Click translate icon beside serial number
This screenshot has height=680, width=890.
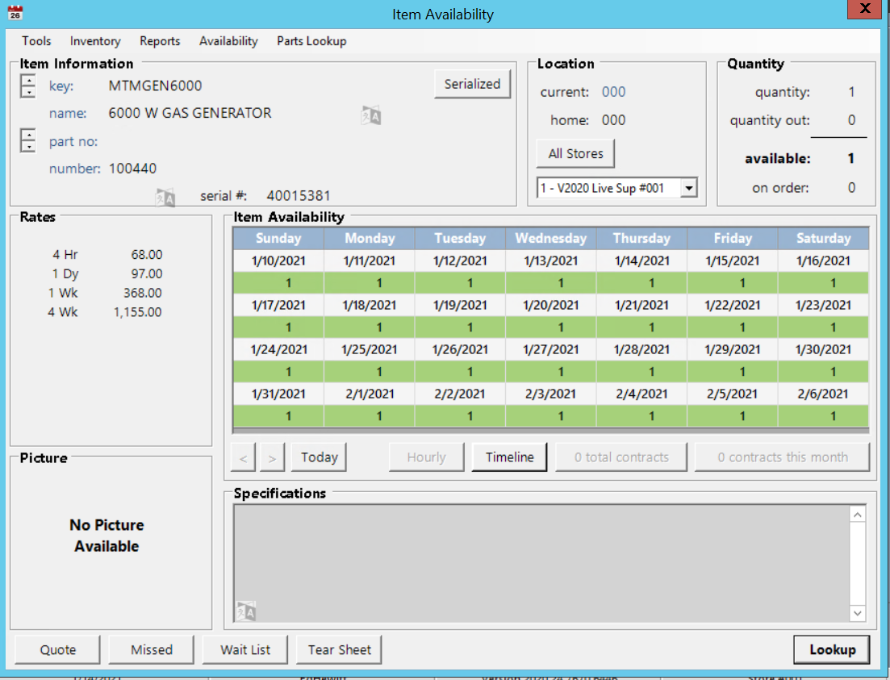(165, 198)
